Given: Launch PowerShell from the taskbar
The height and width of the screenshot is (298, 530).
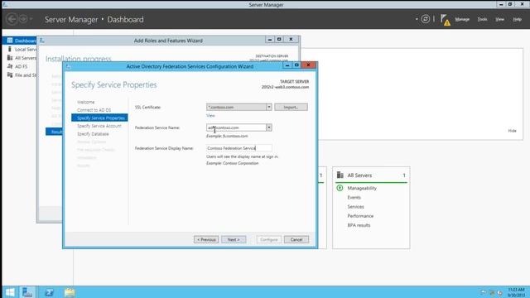Looking at the screenshot, I should click(50, 292).
